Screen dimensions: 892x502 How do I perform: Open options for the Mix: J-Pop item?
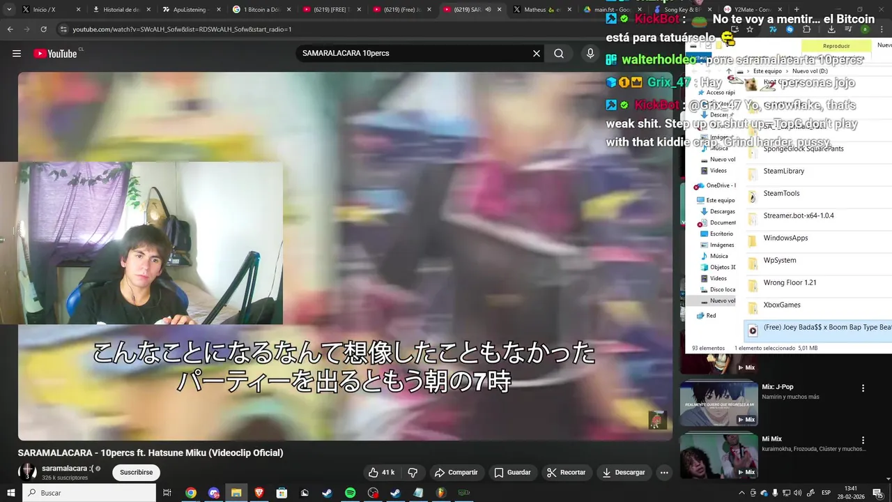tap(863, 388)
